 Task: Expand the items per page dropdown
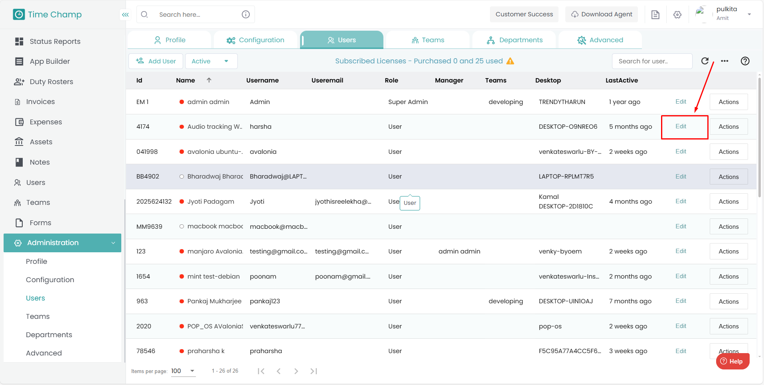pyautogui.click(x=192, y=371)
